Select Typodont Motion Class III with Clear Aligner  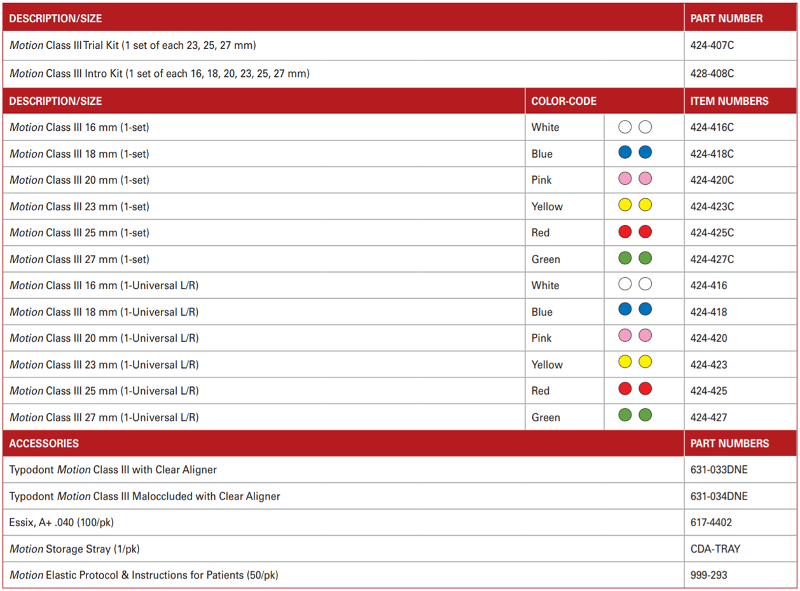[113, 470]
